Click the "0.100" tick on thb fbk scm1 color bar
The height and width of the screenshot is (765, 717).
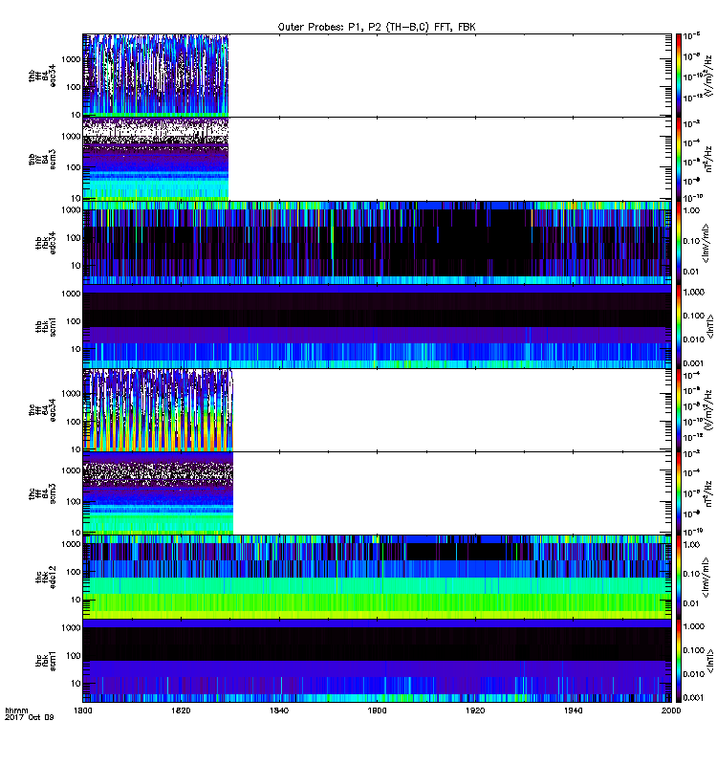pos(694,316)
